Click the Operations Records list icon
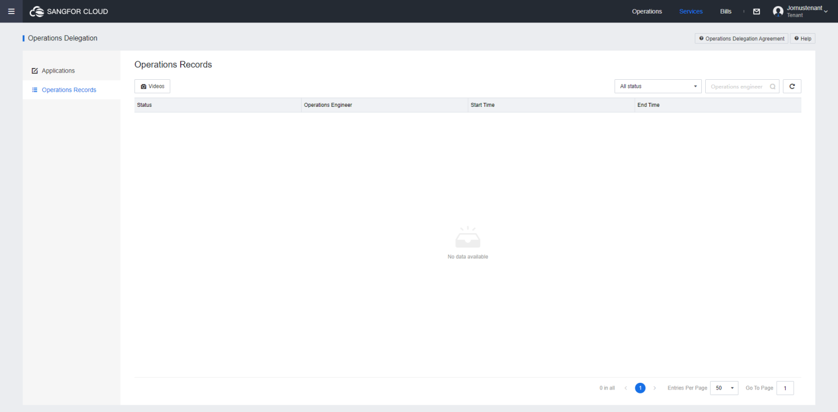Screen dimensions: 838x412 35,90
